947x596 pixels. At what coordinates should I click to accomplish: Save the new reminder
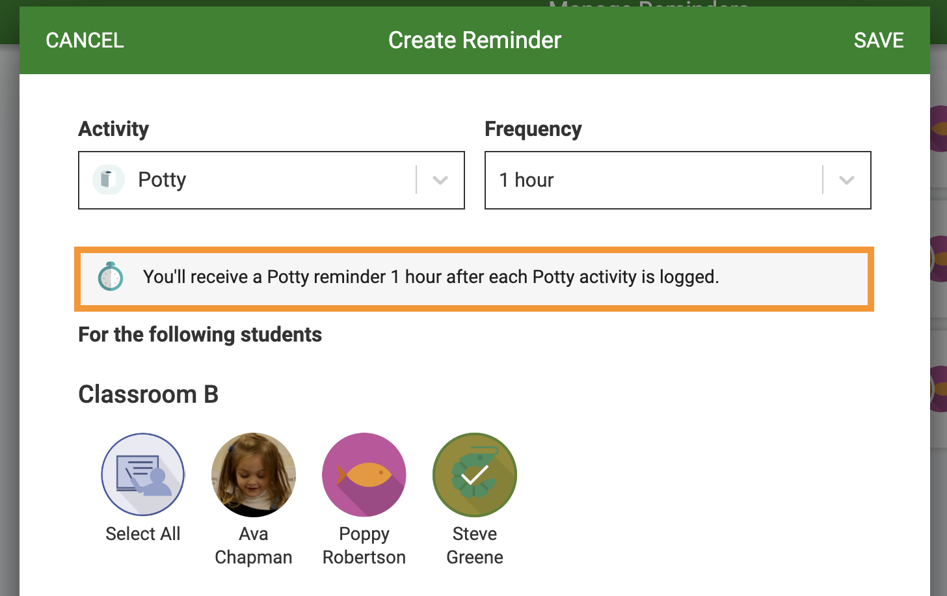click(879, 40)
